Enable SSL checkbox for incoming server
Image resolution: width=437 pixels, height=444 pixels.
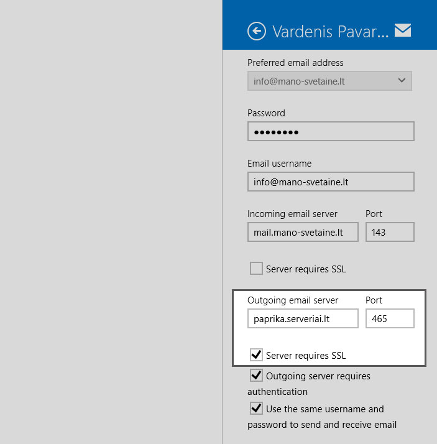[x=256, y=269]
